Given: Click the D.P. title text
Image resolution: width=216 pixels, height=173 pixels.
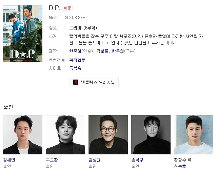Looking at the screenshot, I should click(x=55, y=8).
